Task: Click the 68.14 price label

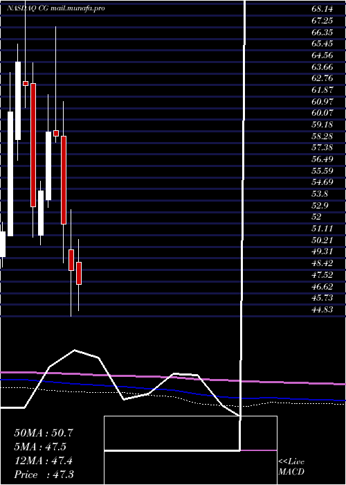Action: pos(322,9)
